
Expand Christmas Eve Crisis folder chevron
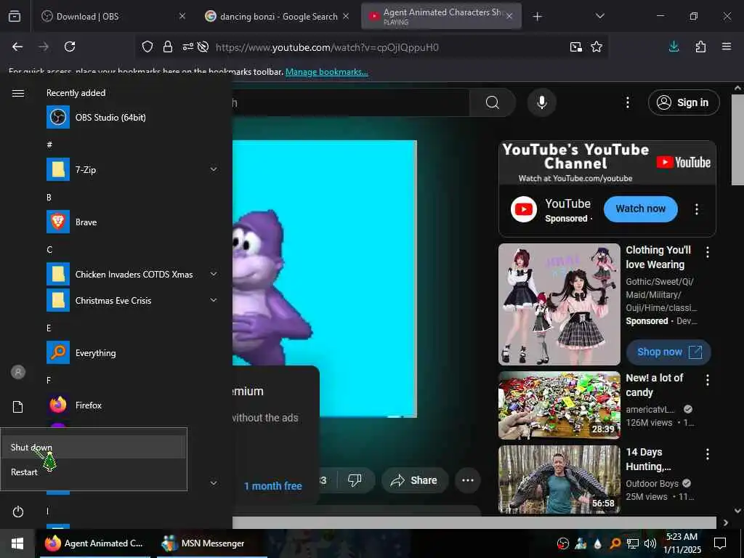(x=214, y=300)
